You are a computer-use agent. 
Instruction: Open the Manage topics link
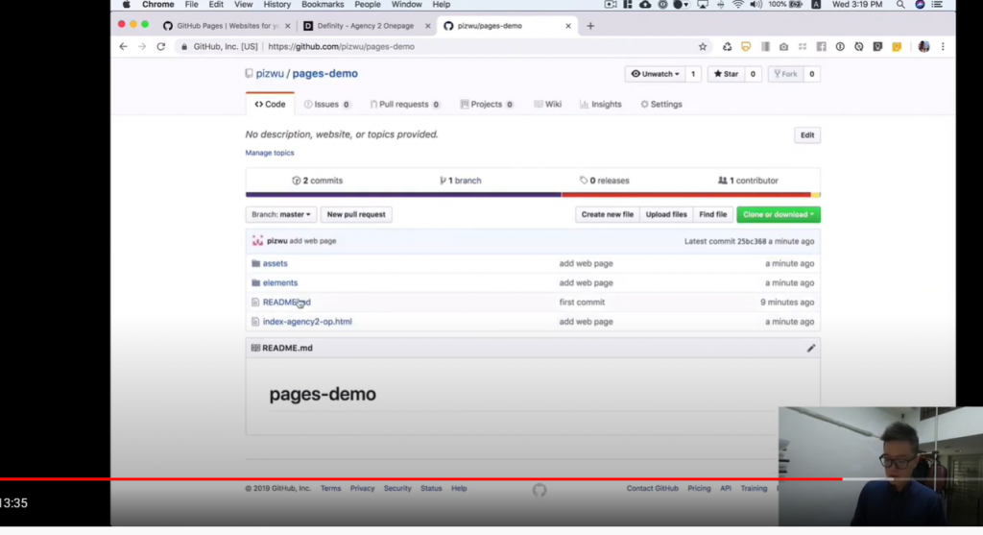point(270,153)
